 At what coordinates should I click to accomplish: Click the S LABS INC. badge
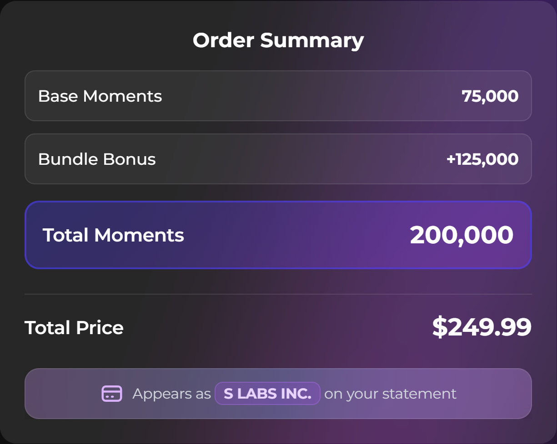[x=267, y=394]
